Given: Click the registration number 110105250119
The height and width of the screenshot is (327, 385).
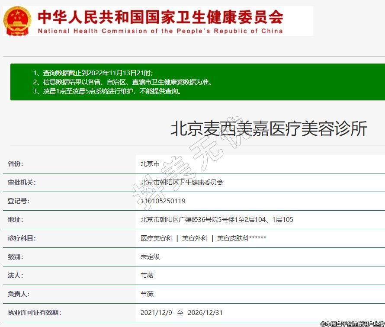Looking at the screenshot, I should [163, 201].
